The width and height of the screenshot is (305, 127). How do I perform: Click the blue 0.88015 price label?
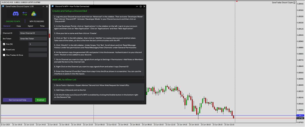pyautogui.click(x=300, y=116)
